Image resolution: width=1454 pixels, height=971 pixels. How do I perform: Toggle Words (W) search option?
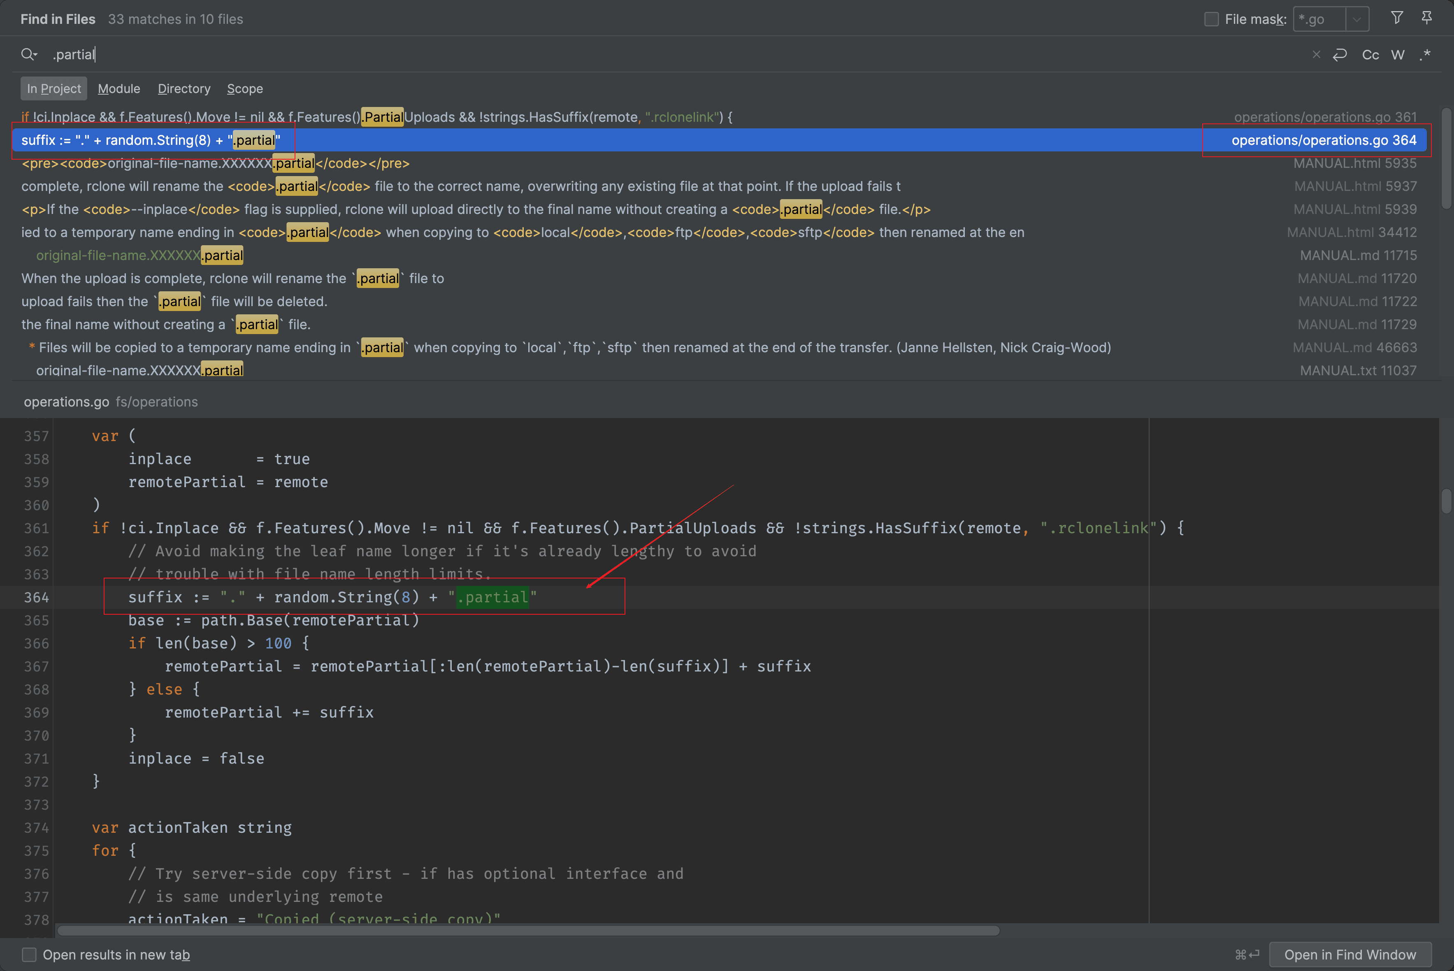click(1398, 54)
